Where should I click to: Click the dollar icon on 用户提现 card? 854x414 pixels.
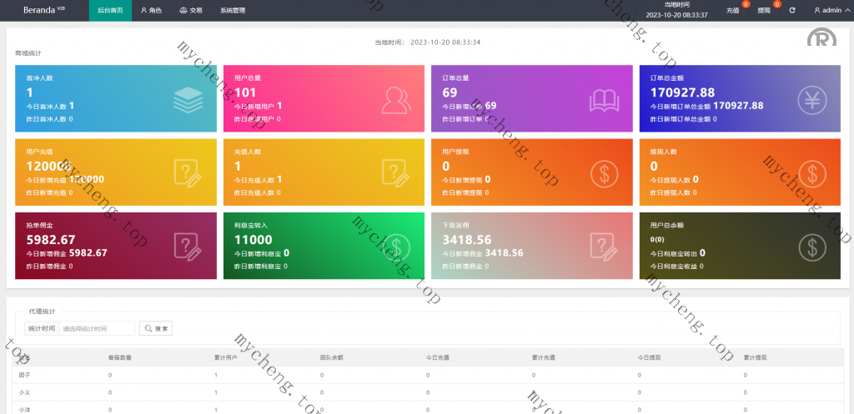coord(604,173)
